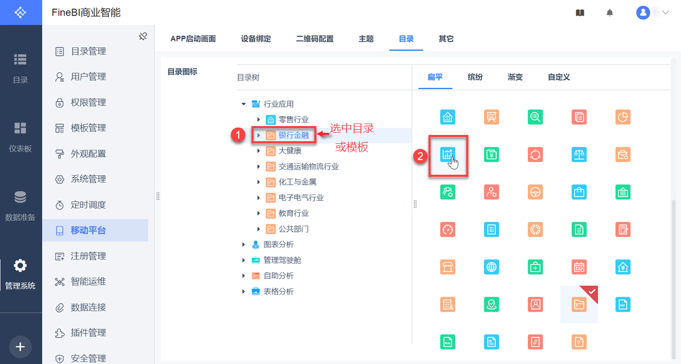Select the steering wheel icon
Viewport: 681px width, 364px height.
pyautogui.click(x=535, y=192)
